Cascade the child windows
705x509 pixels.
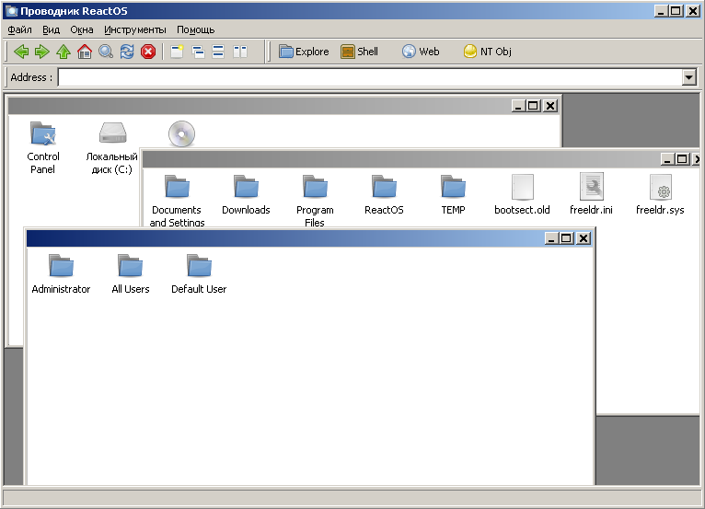[x=198, y=52]
